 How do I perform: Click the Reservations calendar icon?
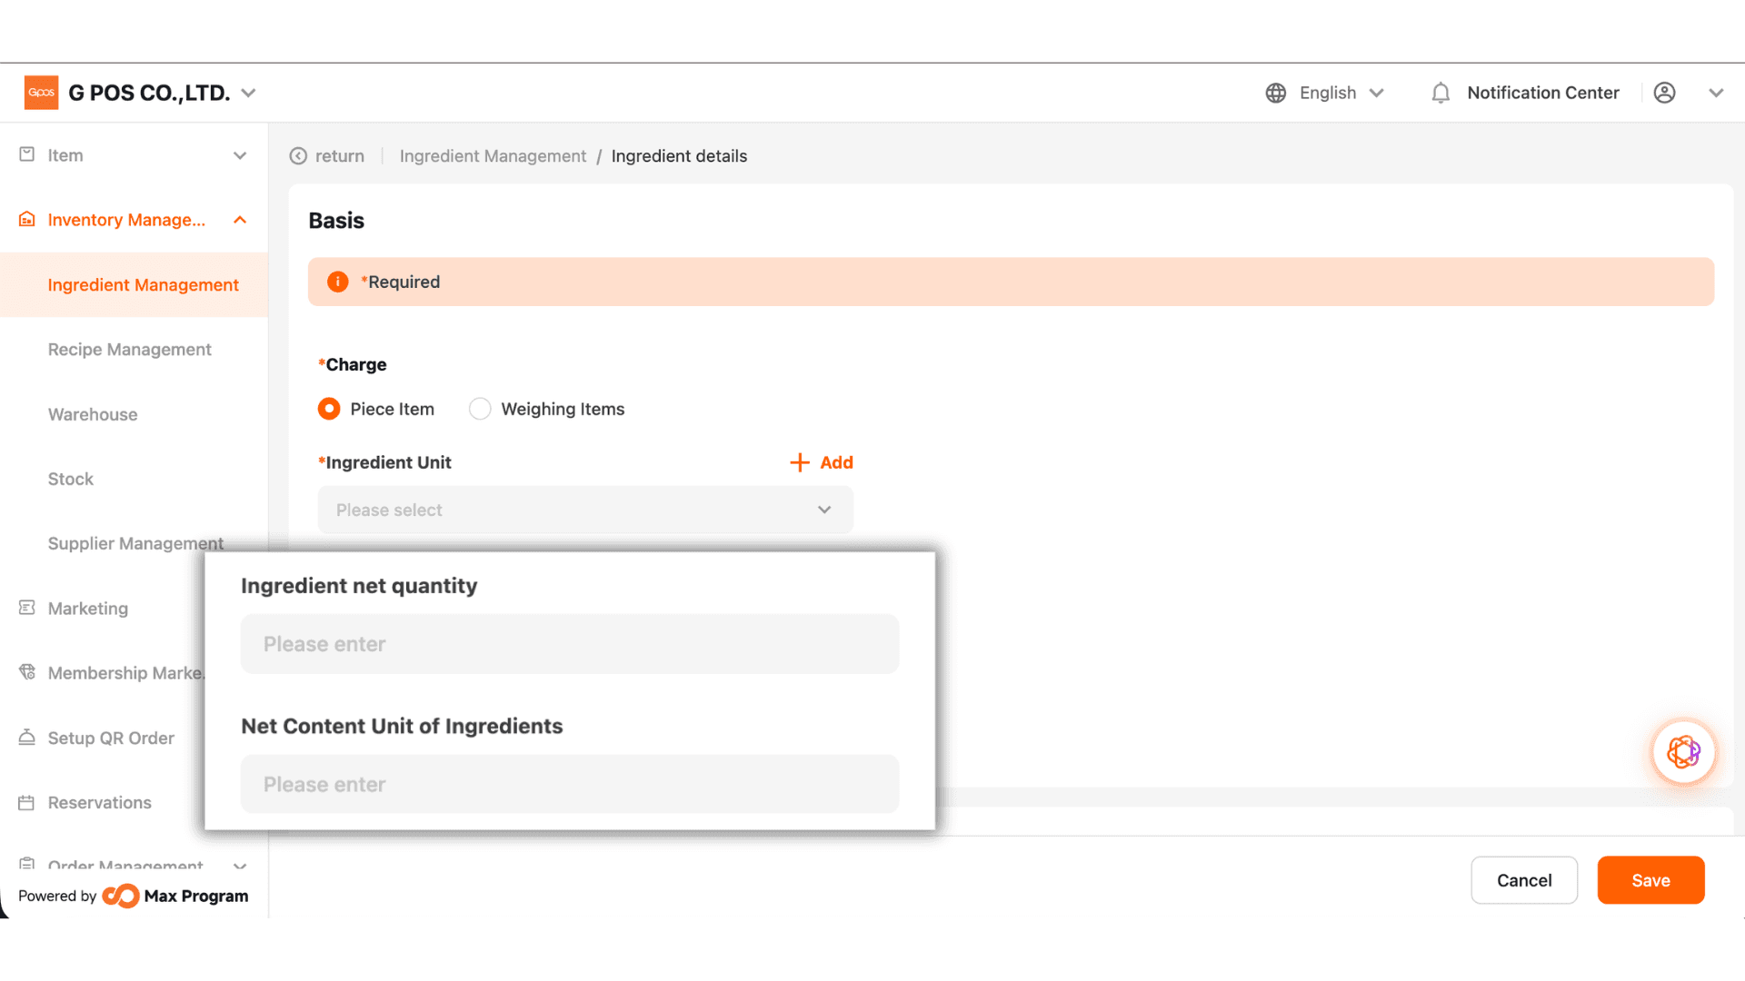27,803
